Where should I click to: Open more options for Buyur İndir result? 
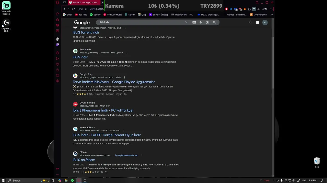click(x=127, y=53)
